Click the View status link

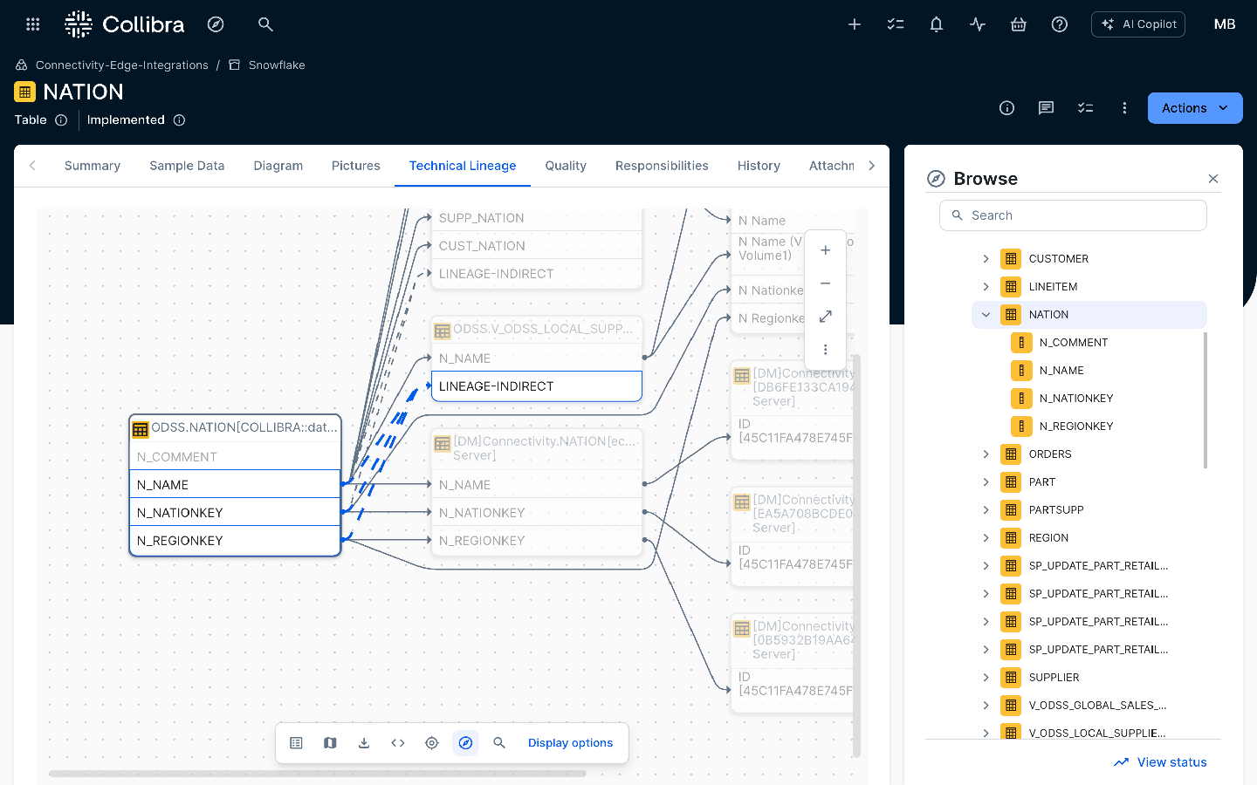click(1171, 762)
